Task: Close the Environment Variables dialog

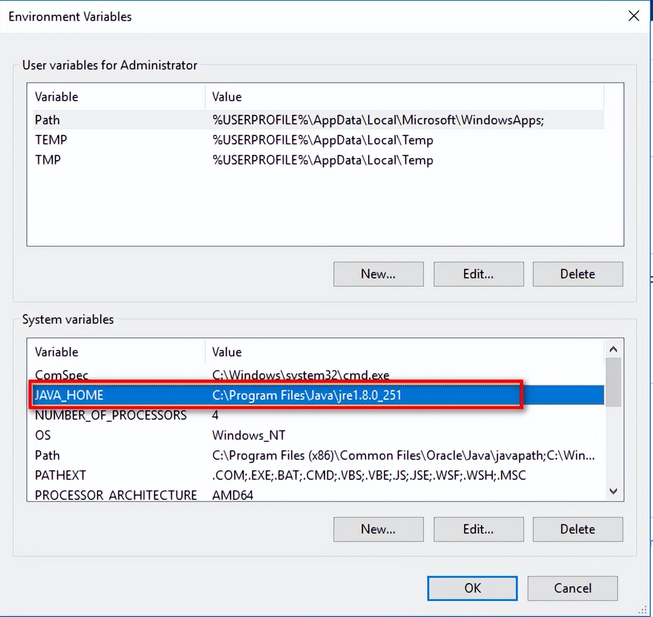Action: (x=634, y=16)
